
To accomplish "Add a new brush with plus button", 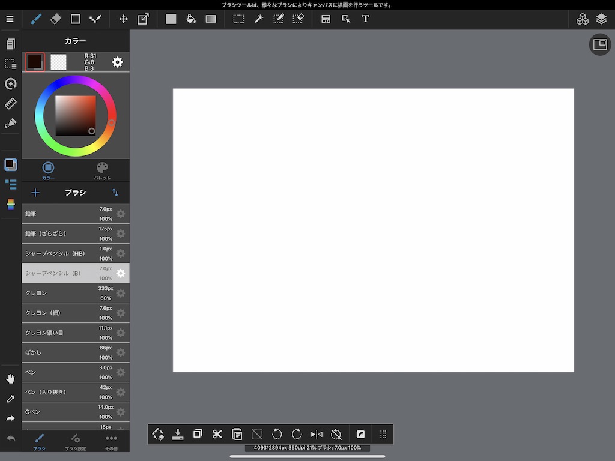I will (x=35, y=193).
